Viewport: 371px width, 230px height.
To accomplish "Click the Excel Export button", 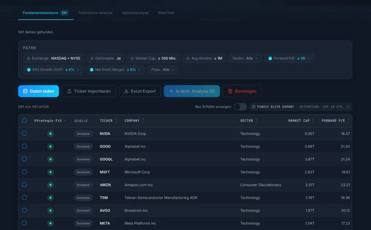I will click(x=140, y=91).
